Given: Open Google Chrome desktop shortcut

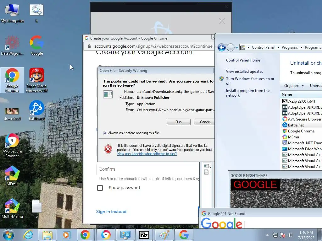Looking at the screenshot, I should [12, 80].
